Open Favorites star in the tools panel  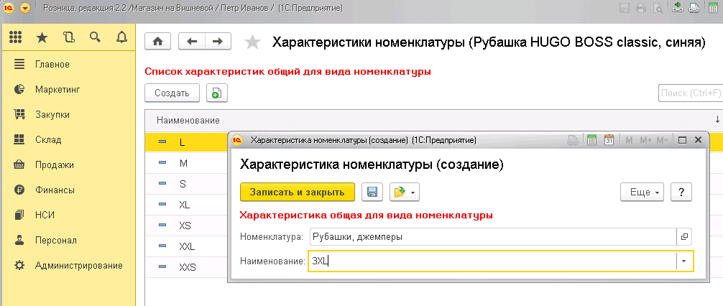tap(42, 37)
